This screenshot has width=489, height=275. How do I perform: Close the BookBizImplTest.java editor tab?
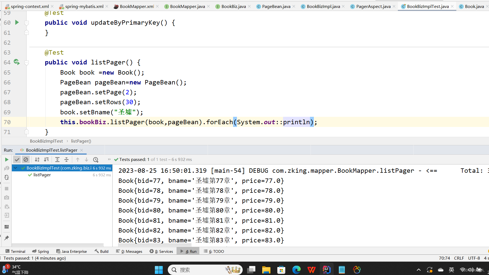452,6
